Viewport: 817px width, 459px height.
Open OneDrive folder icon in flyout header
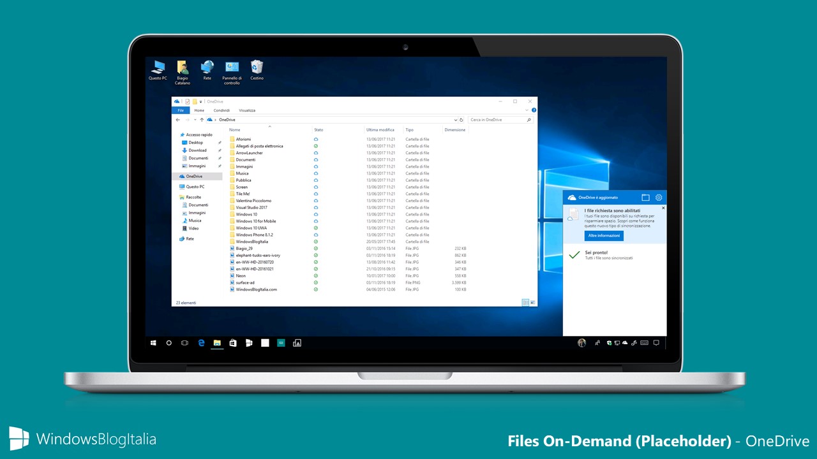coord(645,198)
